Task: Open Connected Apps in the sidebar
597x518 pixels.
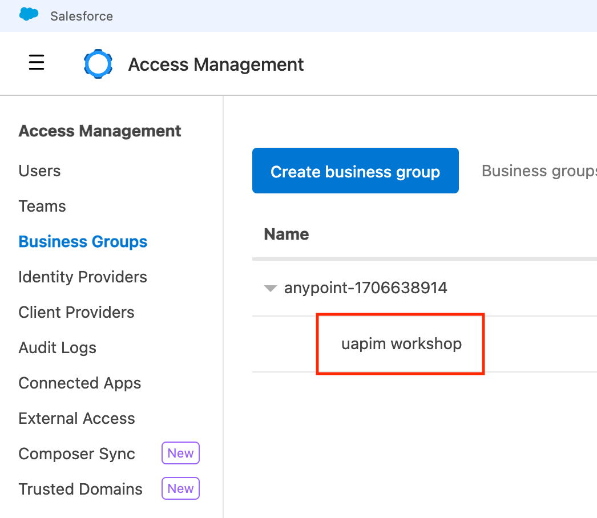Action: 80,383
